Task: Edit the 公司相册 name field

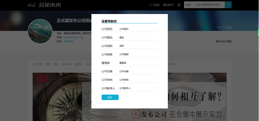Action: pos(138,54)
